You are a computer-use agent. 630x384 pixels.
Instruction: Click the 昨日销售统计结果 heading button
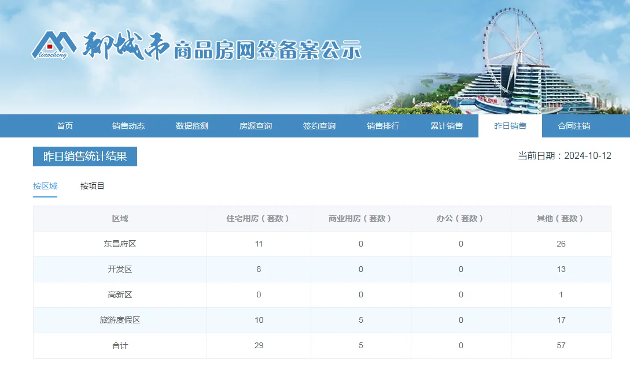pyautogui.click(x=85, y=156)
